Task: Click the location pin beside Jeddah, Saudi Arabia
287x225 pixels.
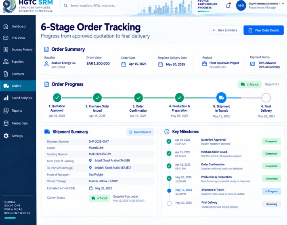Action: [90, 168]
